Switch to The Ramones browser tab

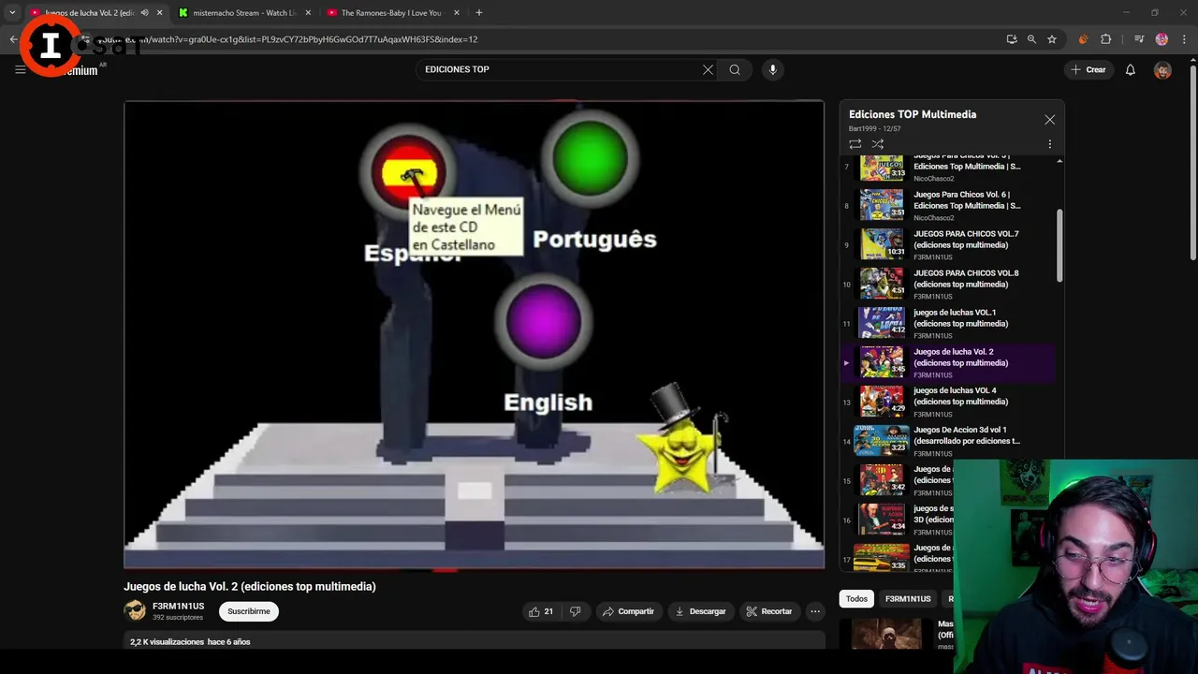391,13
